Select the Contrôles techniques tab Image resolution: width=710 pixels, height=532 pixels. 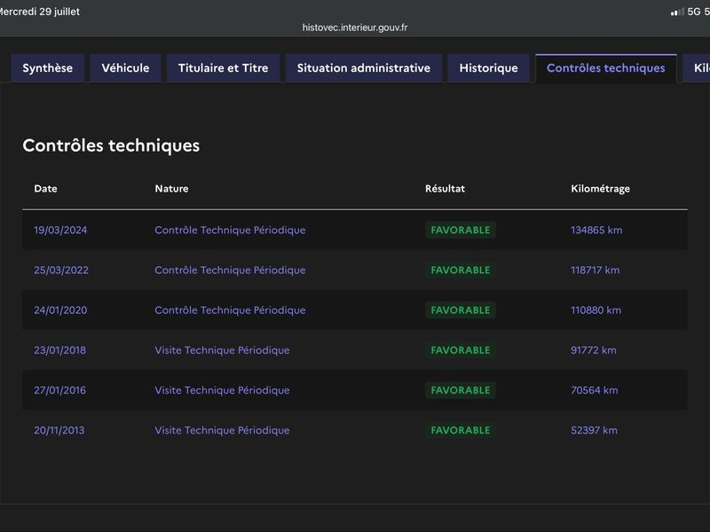[606, 68]
